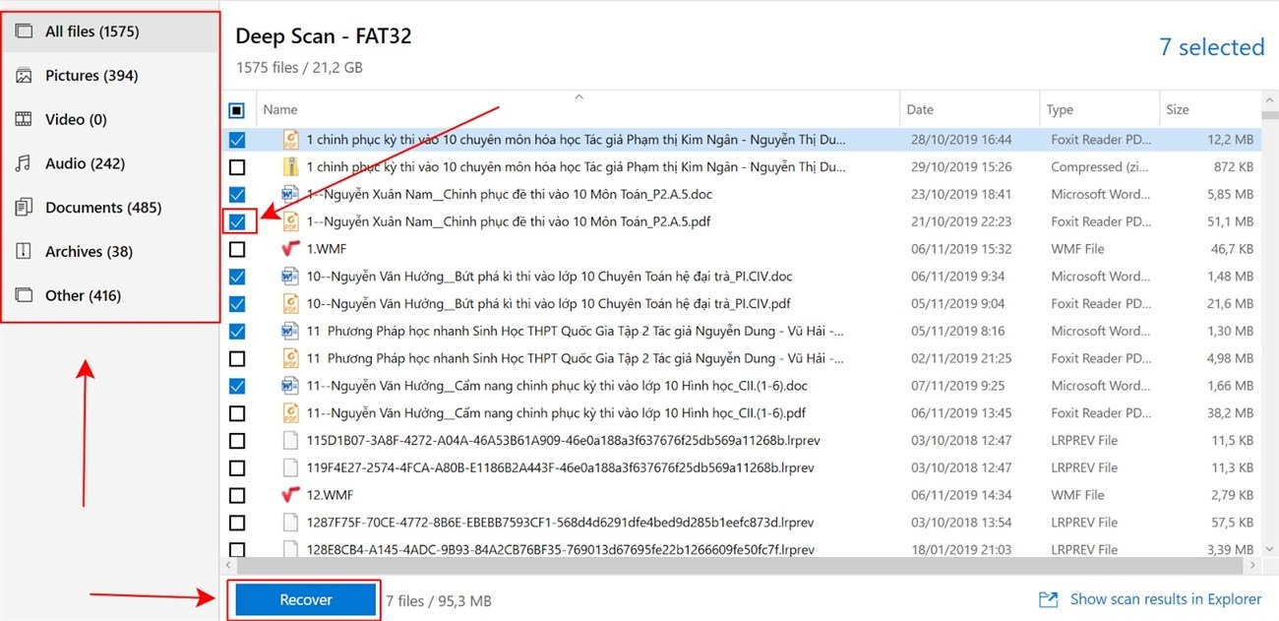Click the Pictures category icon
This screenshot has width=1279, height=621.
pyautogui.click(x=24, y=76)
